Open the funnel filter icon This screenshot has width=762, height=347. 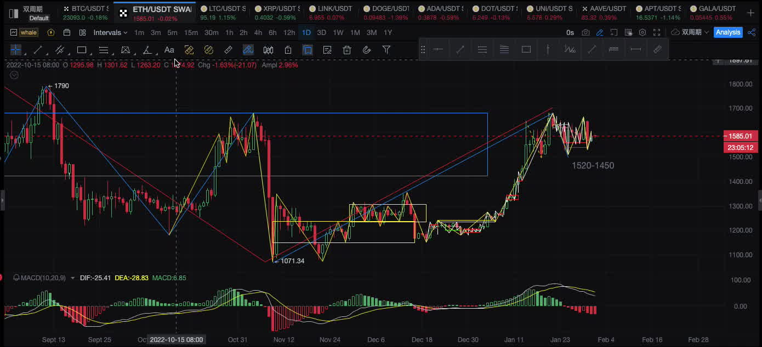pyautogui.click(x=386, y=50)
